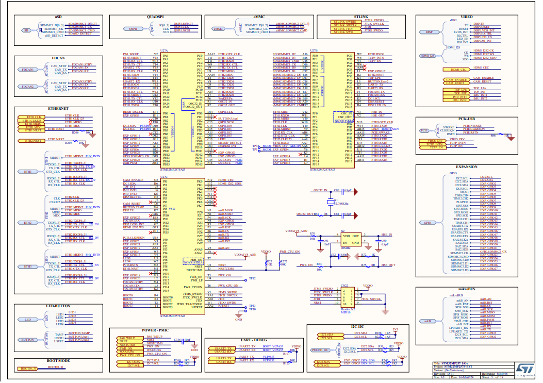Click the HSE_IN net label by X2

point(386,235)
